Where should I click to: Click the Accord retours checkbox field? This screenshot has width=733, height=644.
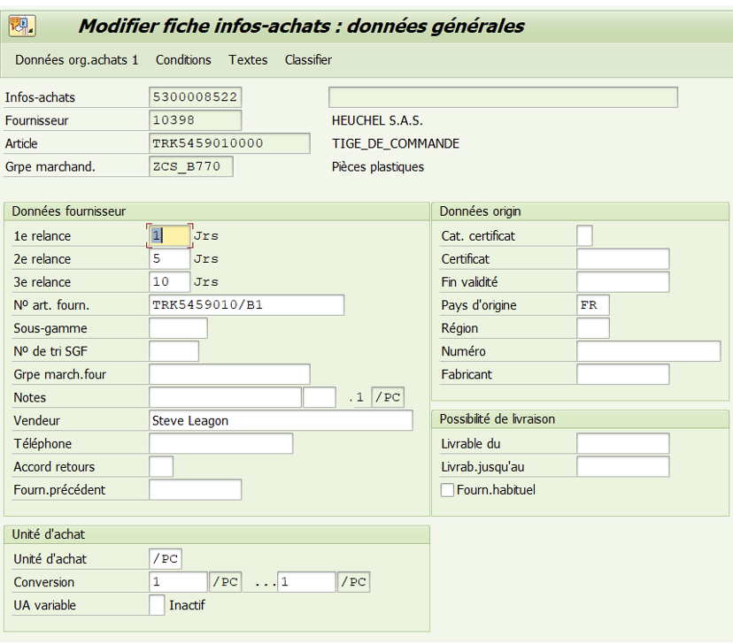click(x=161, y=467)
